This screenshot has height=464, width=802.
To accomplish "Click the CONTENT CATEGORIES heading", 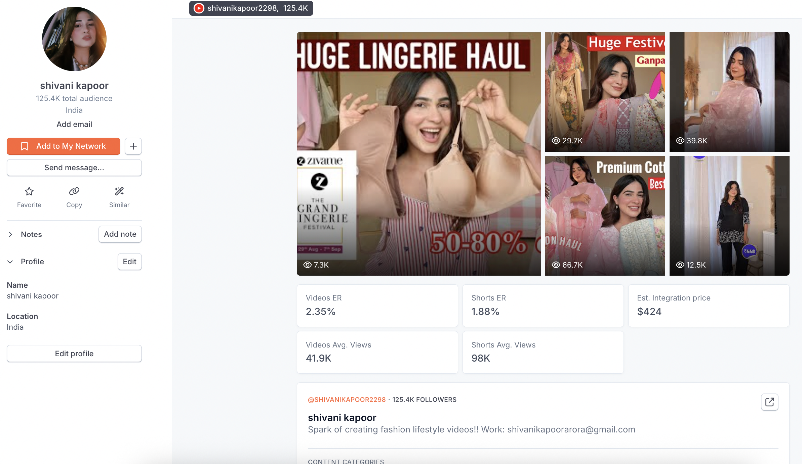I will click(x=346, y=461).
